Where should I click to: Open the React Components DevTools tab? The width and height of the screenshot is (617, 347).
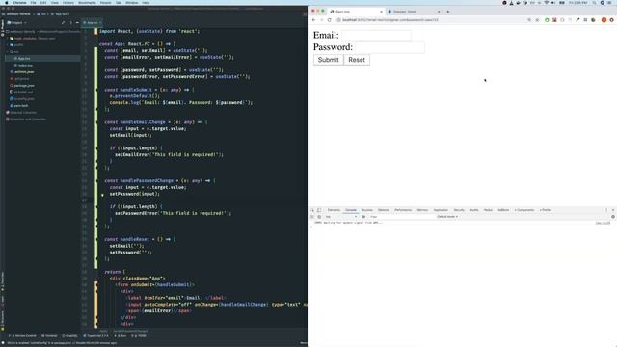coord(524,210)
